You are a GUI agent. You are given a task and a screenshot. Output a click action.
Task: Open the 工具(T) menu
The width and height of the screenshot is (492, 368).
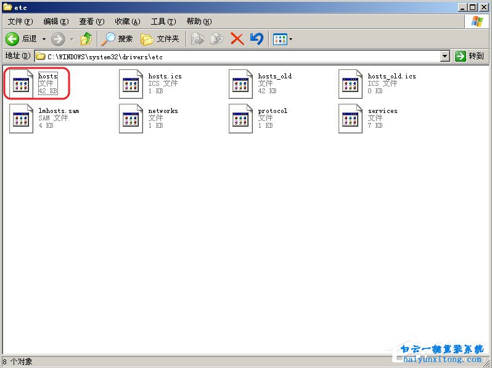(163, 22)
